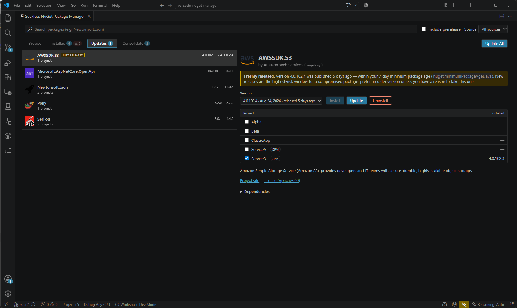Open the Accounts menu
Viewport: 517px width, 308px height.
click(8, 279)
